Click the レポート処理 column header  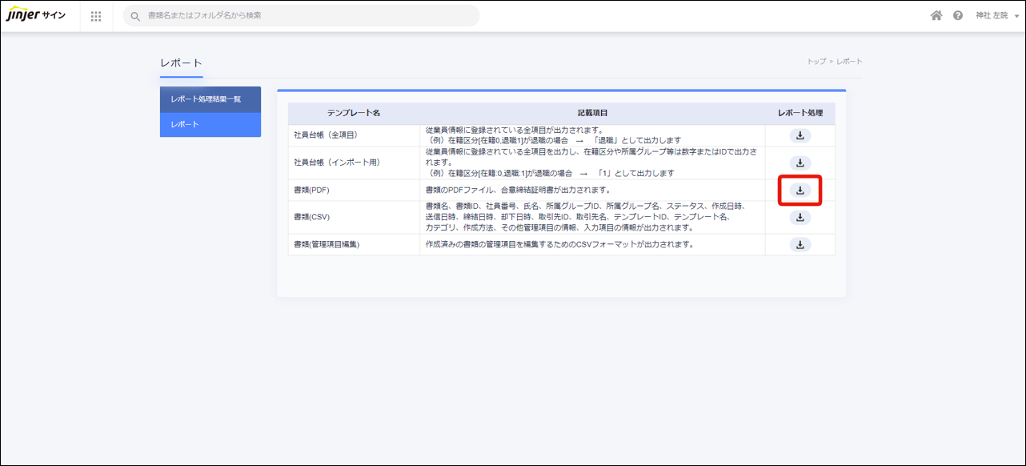800,114
